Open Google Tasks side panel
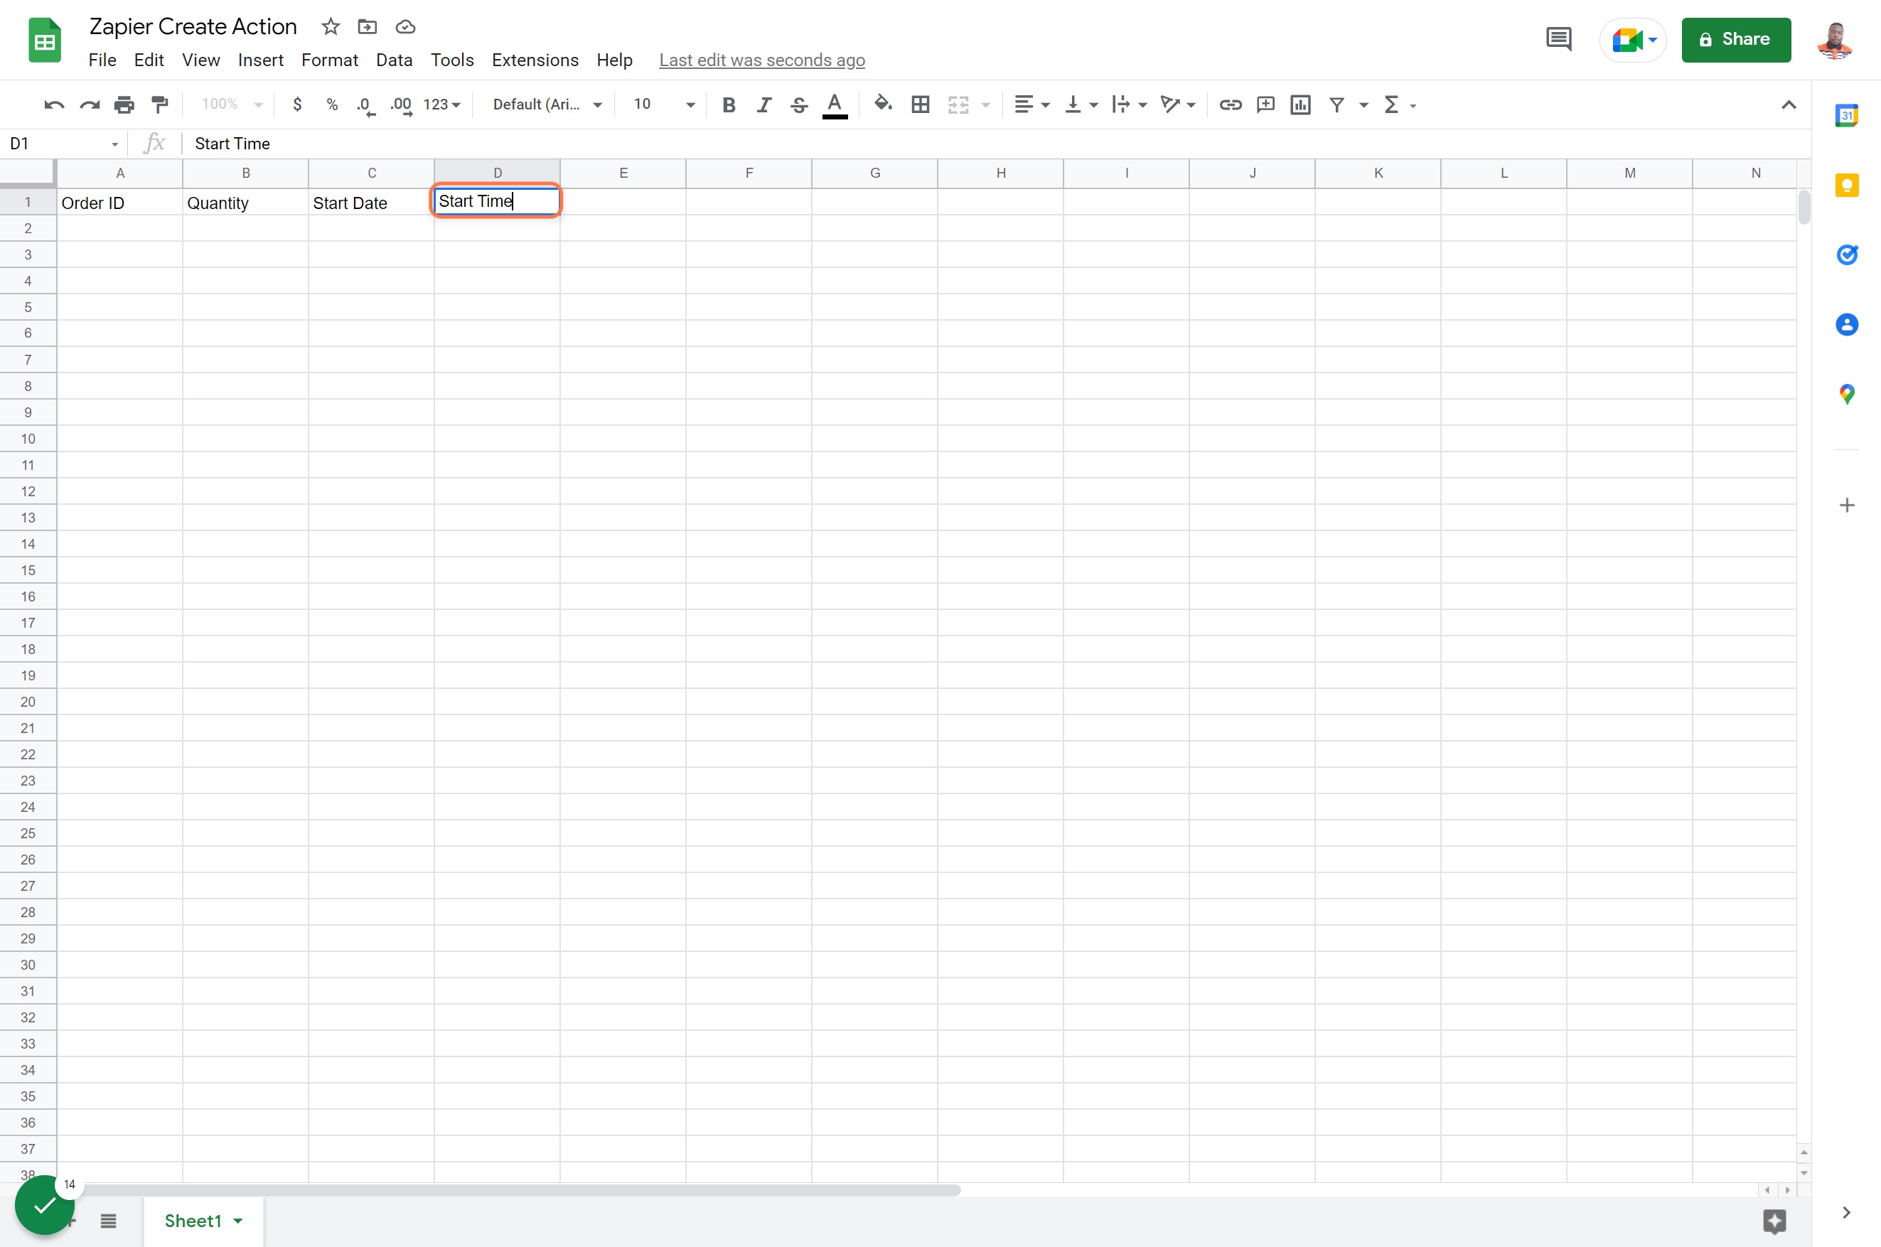 tap(1847, 255)
